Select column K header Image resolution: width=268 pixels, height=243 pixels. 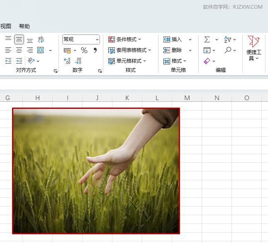[127, 98]
